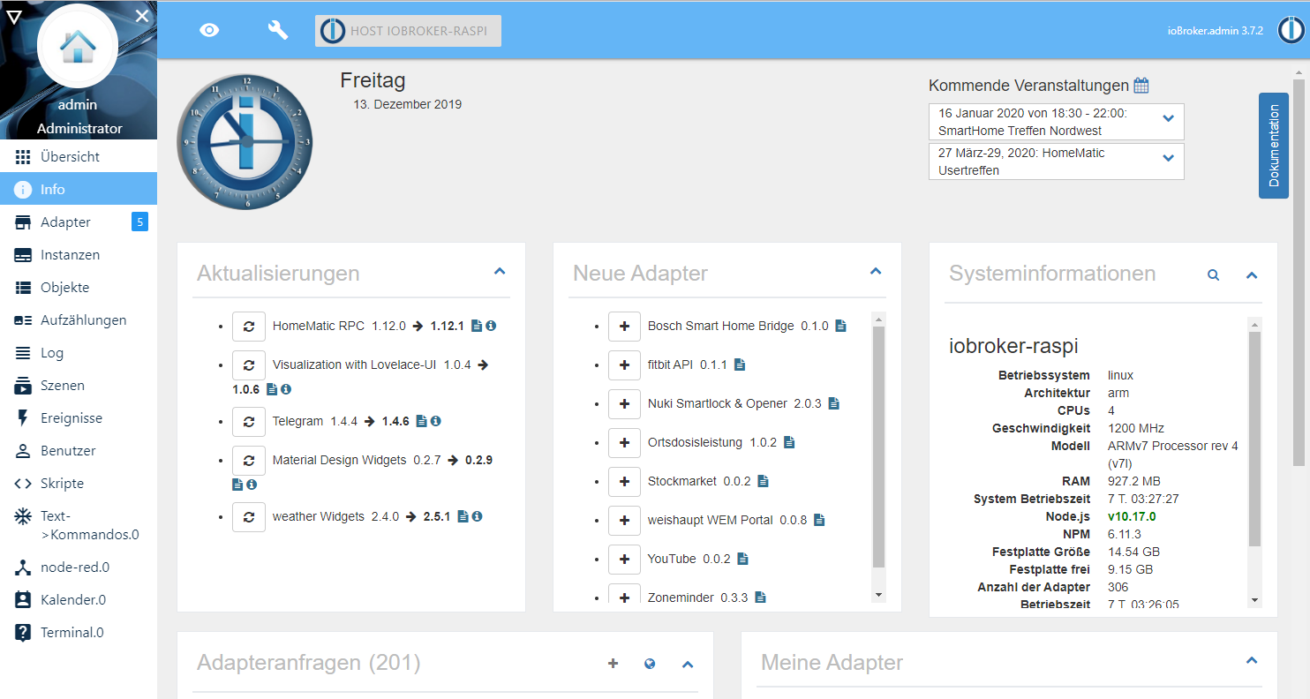Image resolution: width=1310 pixels, height=699 pixels.
Task: Expand the SmartHome Treffen Nordwest event
Action: pos(1168,119)
